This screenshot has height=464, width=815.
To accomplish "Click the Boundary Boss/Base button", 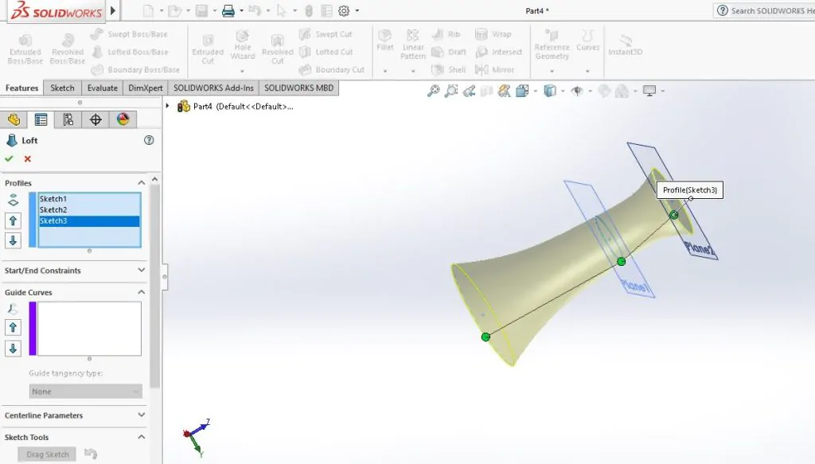I will click(x=135, y=69).
